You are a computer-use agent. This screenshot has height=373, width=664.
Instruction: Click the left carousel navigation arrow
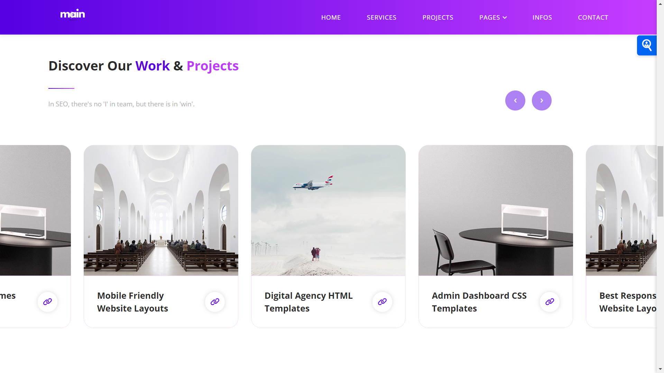pos(515,100)
